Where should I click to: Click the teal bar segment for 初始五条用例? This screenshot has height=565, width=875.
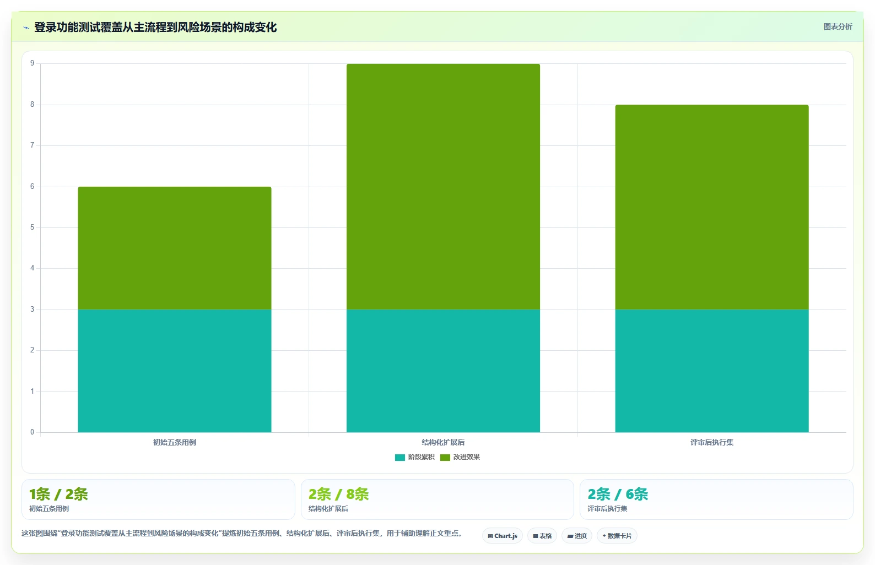175,371
